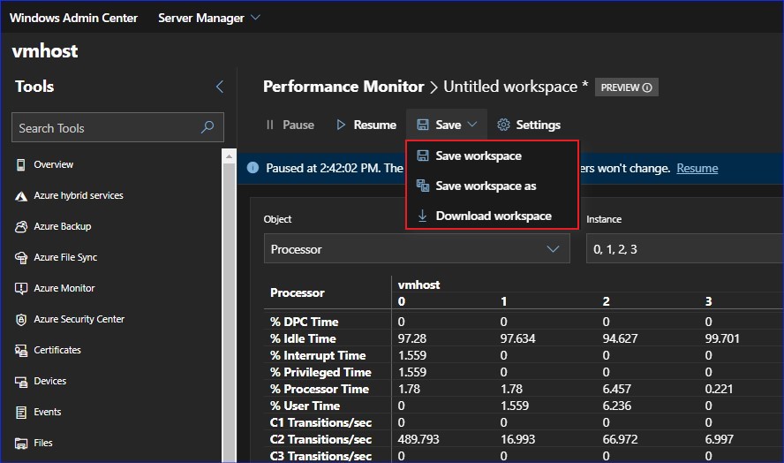Click the Save workspace as icon
This screenshot has height=463, width=784.
423,186
